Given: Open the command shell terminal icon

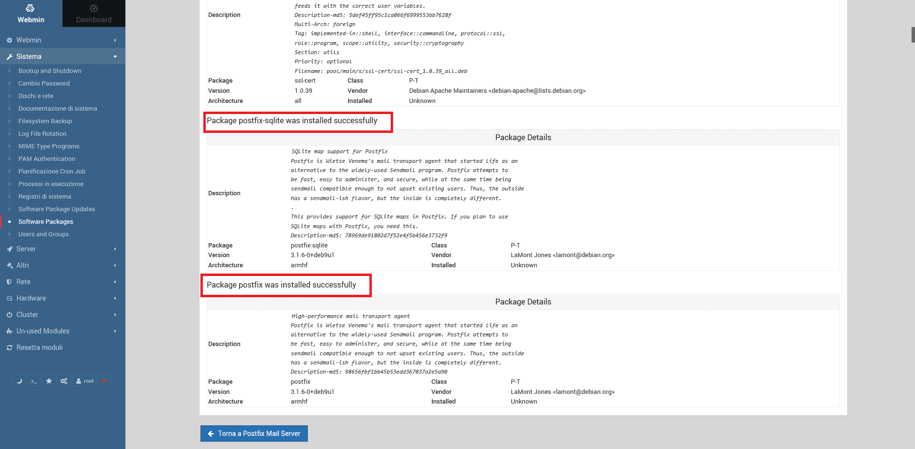Looking at the screenshot, I should coord(34,381).
